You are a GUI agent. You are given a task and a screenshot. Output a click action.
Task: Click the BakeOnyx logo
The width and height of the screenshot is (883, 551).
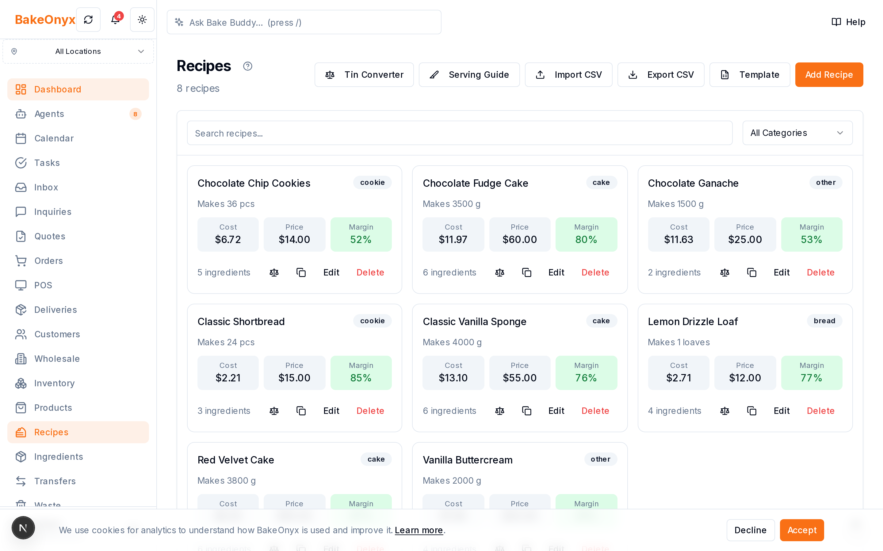tap(45, 20)
